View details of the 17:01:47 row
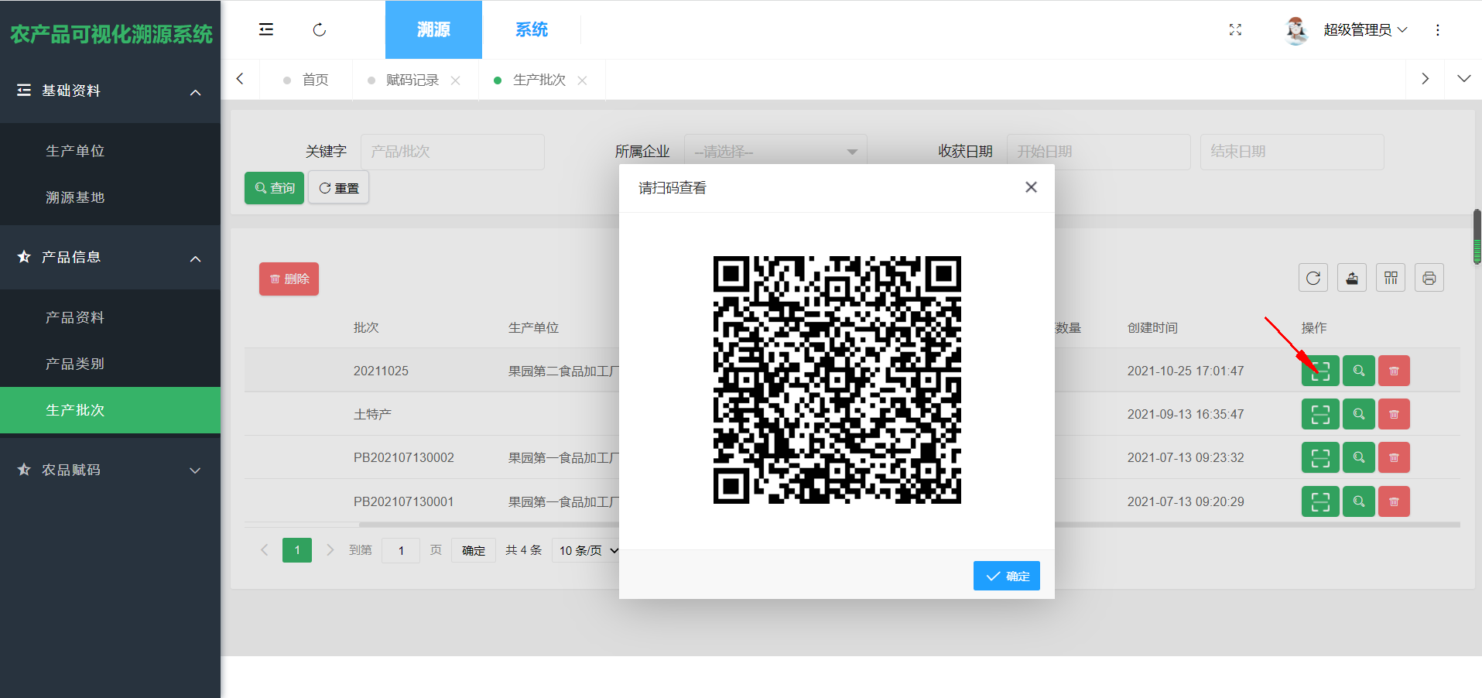Image resolution: width=1482 pixels, height=698 pixels. 1359,371
